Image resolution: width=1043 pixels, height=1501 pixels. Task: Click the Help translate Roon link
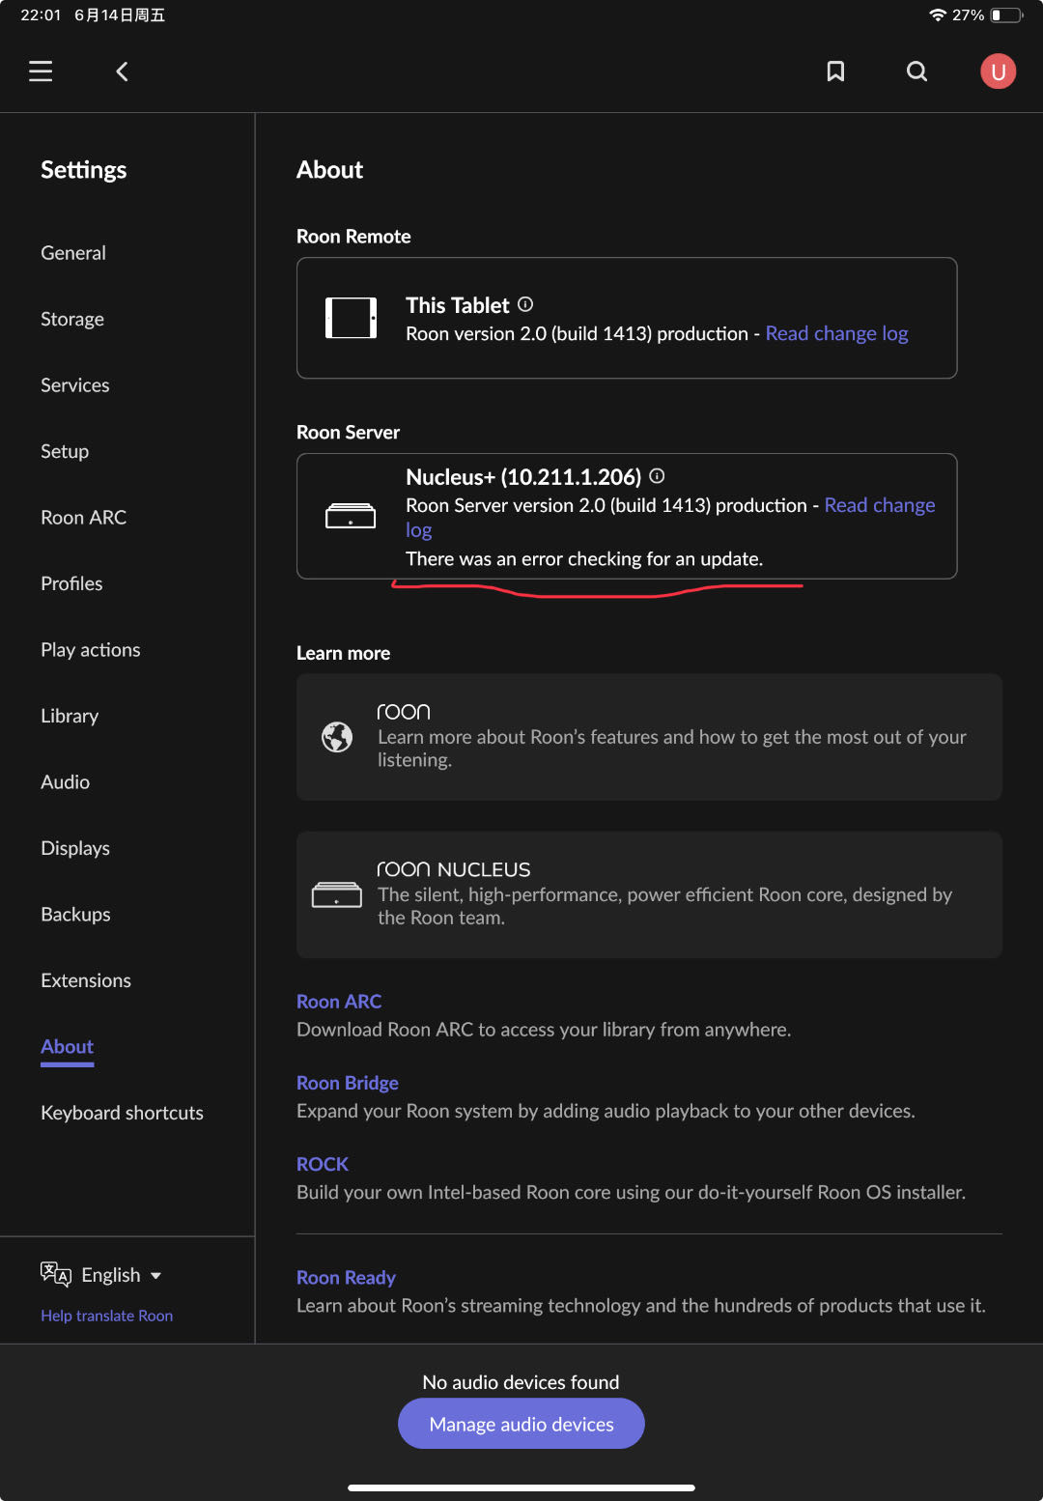tap(106, 1316)
